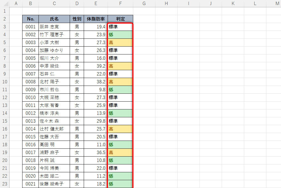Screen dimensions: 281x188
Task: Click the 性別 header cell
Action: [77, 19]
